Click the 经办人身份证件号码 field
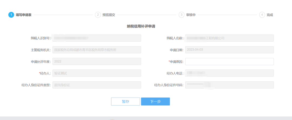292x120 pixels. click(229, 85)
